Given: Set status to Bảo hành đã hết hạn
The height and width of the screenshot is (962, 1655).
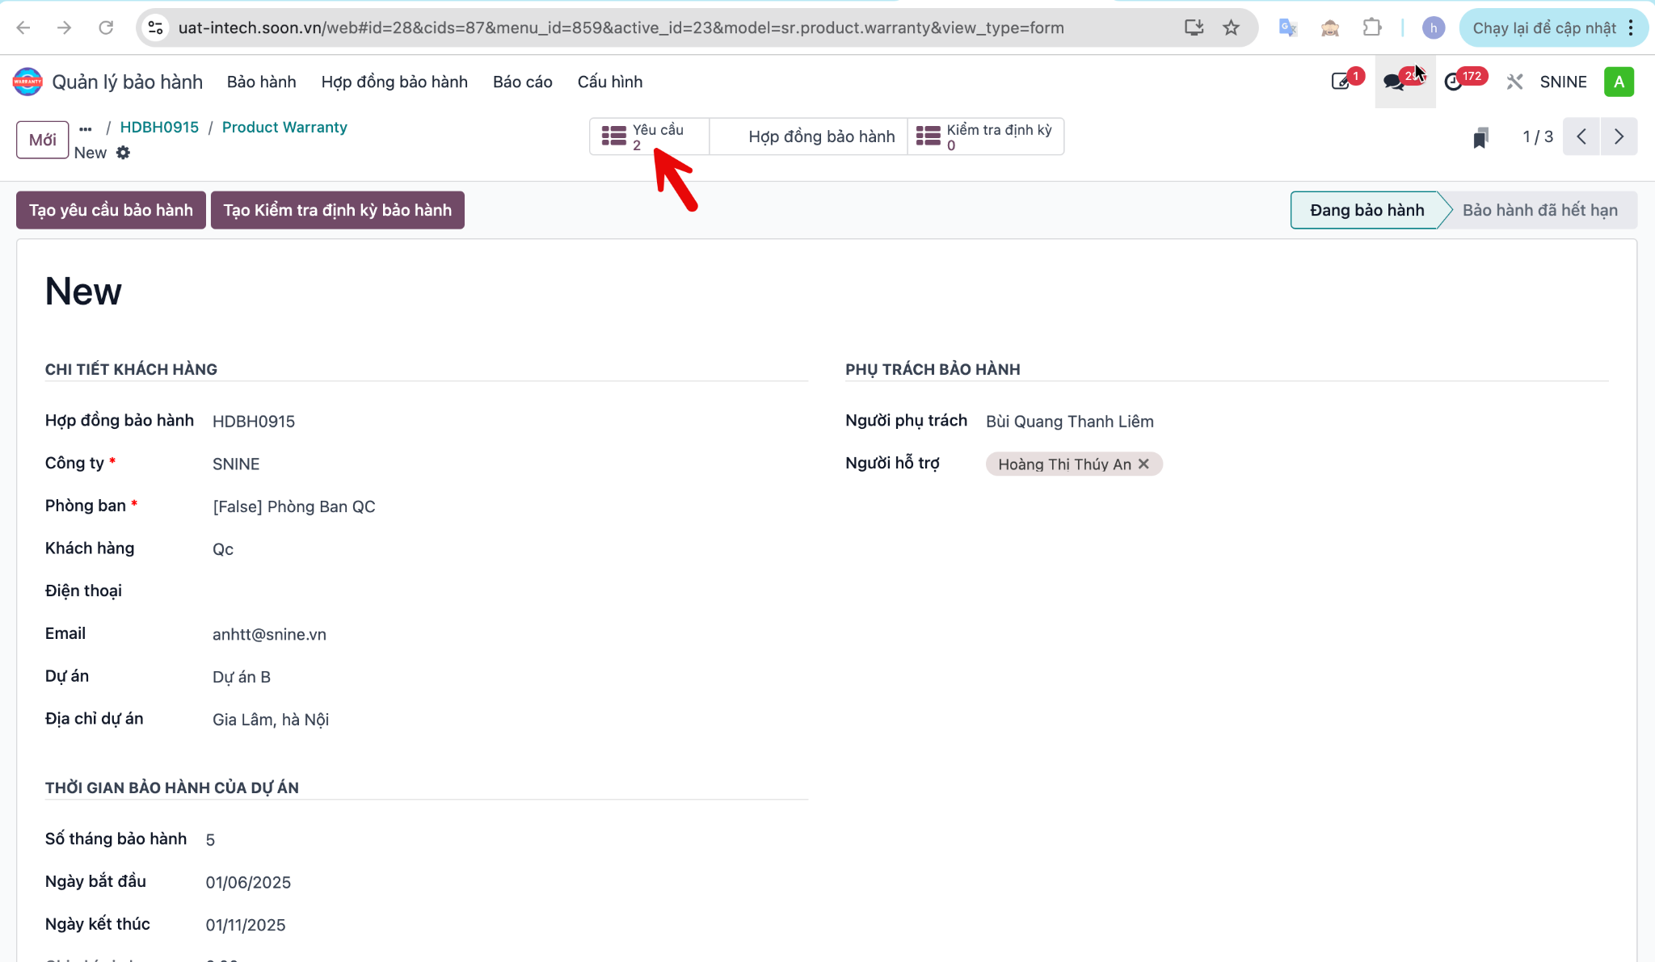Looking at the screenshot, I should tap(1539, 210).
